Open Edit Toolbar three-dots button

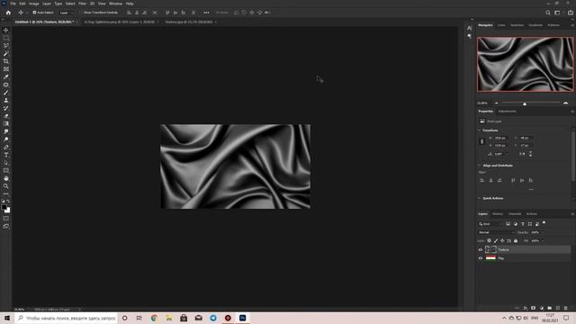[x=6, y=193]
